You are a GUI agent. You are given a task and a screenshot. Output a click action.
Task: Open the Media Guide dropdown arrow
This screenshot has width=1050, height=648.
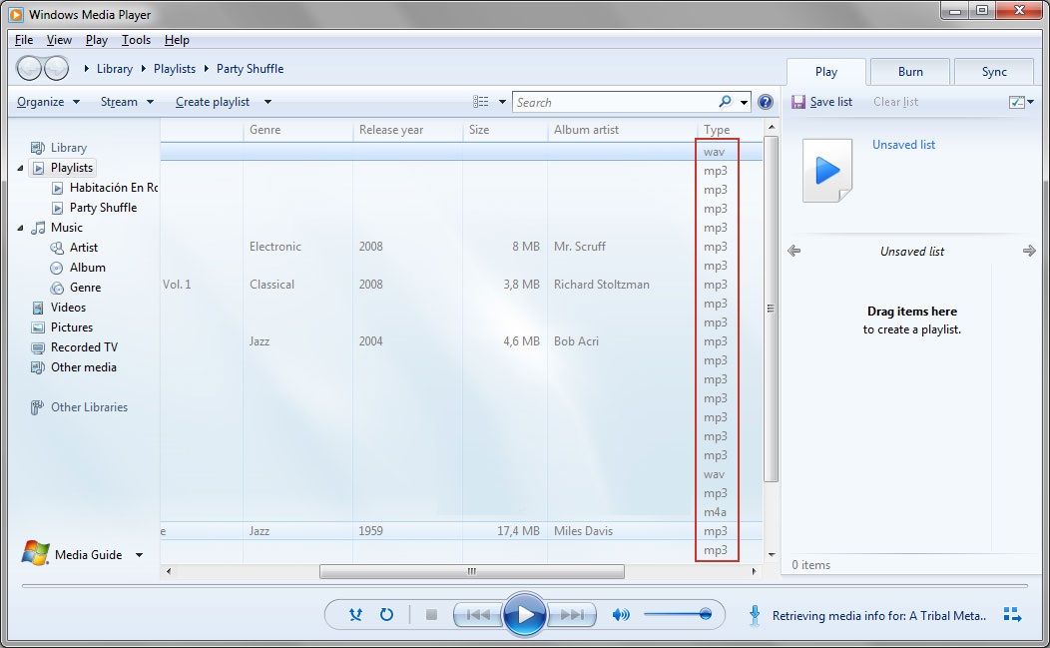tap(140, 555)
